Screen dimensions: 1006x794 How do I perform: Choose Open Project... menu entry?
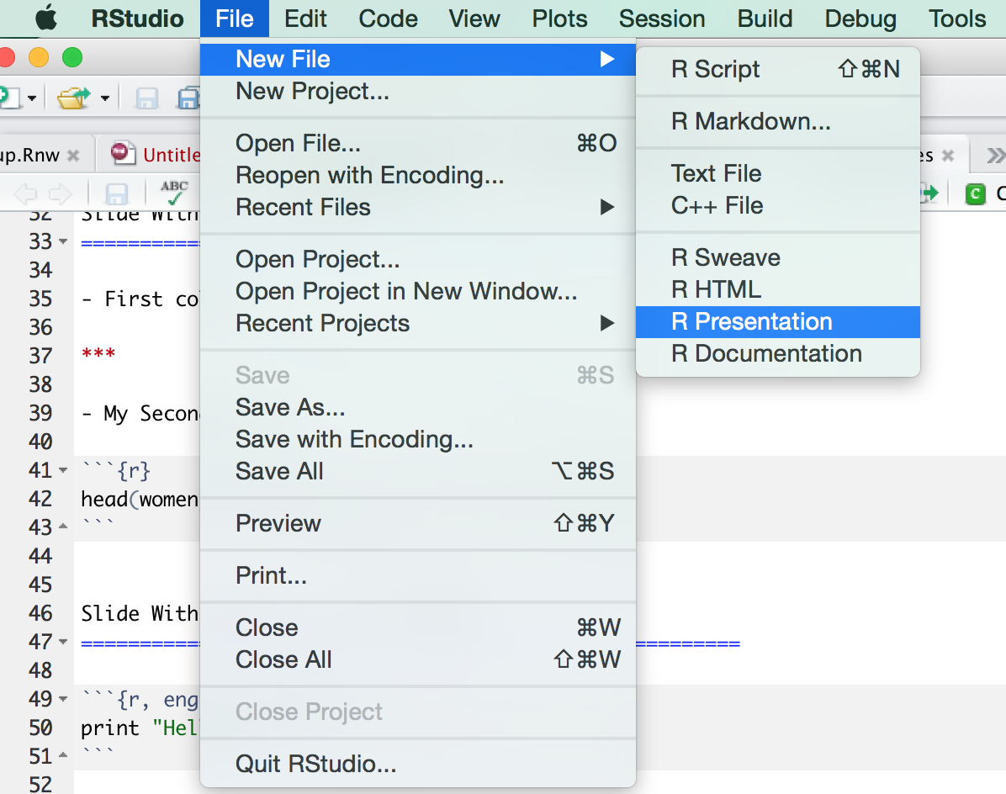418,259
